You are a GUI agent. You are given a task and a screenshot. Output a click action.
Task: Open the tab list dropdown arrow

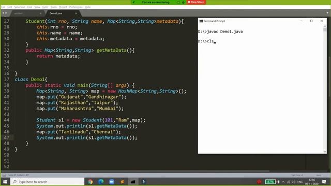click(x=327, y=13)
